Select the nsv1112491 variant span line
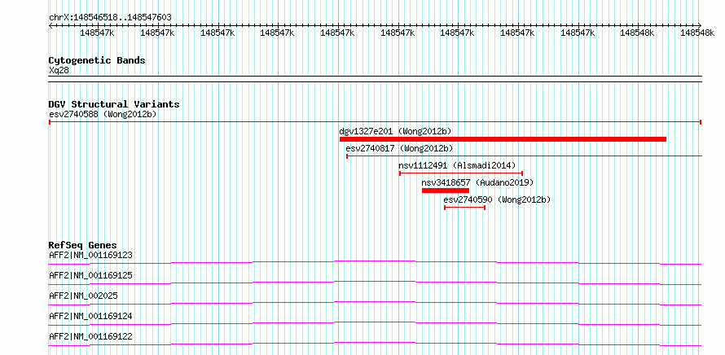The width and height of the screenshot is (725, 355). point(461,173)
